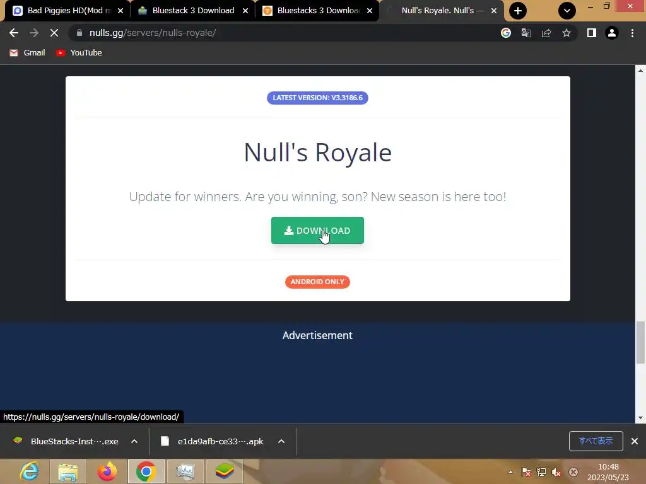Open the BlueStacks-Inst exe download item
Viewport: 646px width, 484px height.
(x=67, y=441)
